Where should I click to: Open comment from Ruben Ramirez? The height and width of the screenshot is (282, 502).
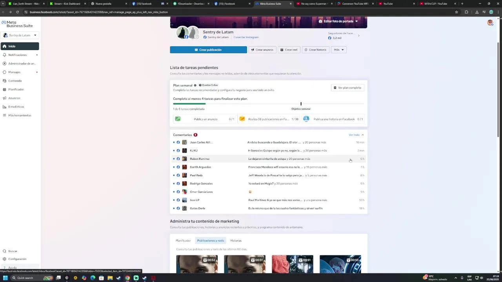269,159
